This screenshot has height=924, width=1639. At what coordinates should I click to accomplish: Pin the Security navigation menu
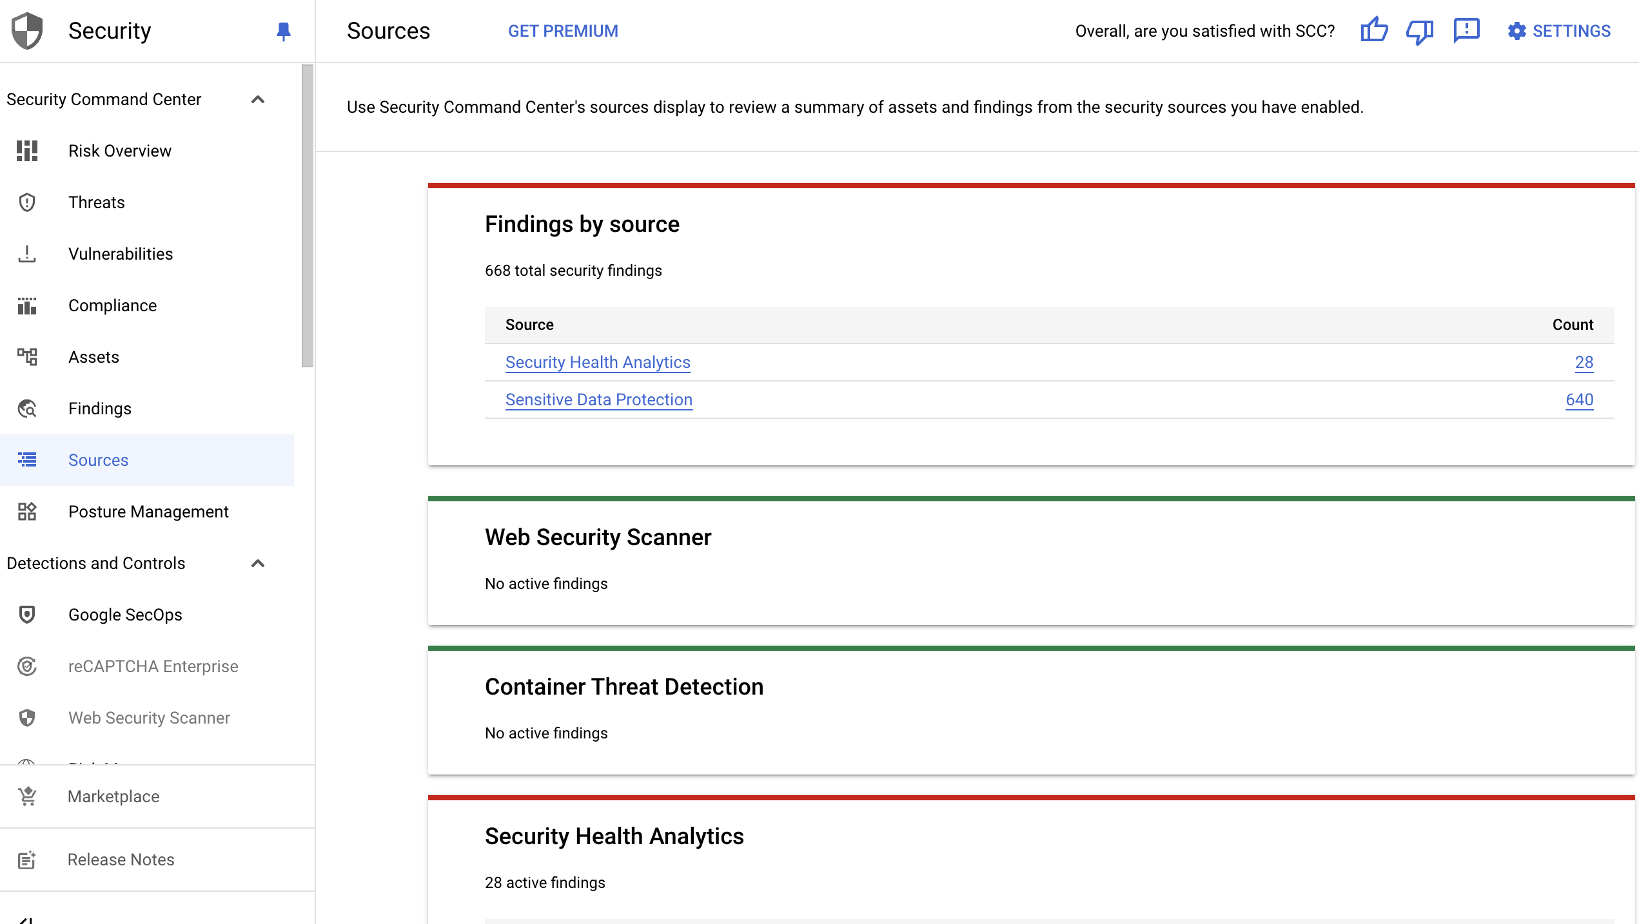point(284,30)
